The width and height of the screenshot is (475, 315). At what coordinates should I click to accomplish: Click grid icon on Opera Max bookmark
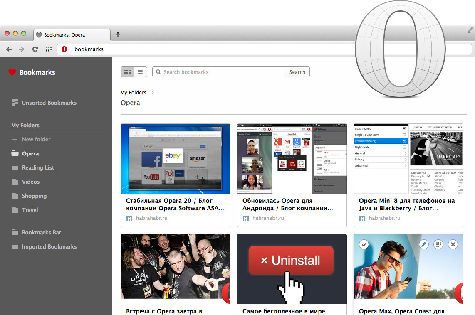[x=438, y=244]
